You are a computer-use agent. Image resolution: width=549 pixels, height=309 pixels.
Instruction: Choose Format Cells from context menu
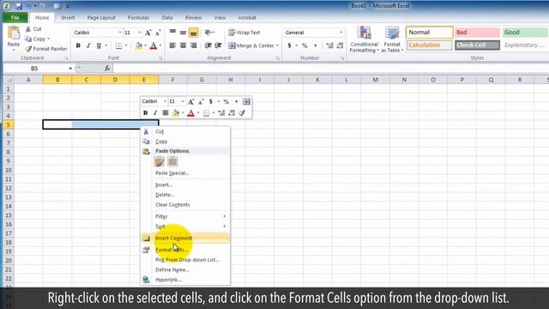(x=185, y=250)
